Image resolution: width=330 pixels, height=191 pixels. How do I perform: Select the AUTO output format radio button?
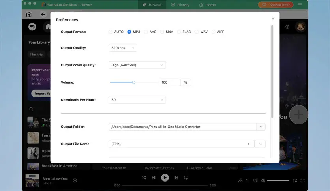(x=111, y=32)
